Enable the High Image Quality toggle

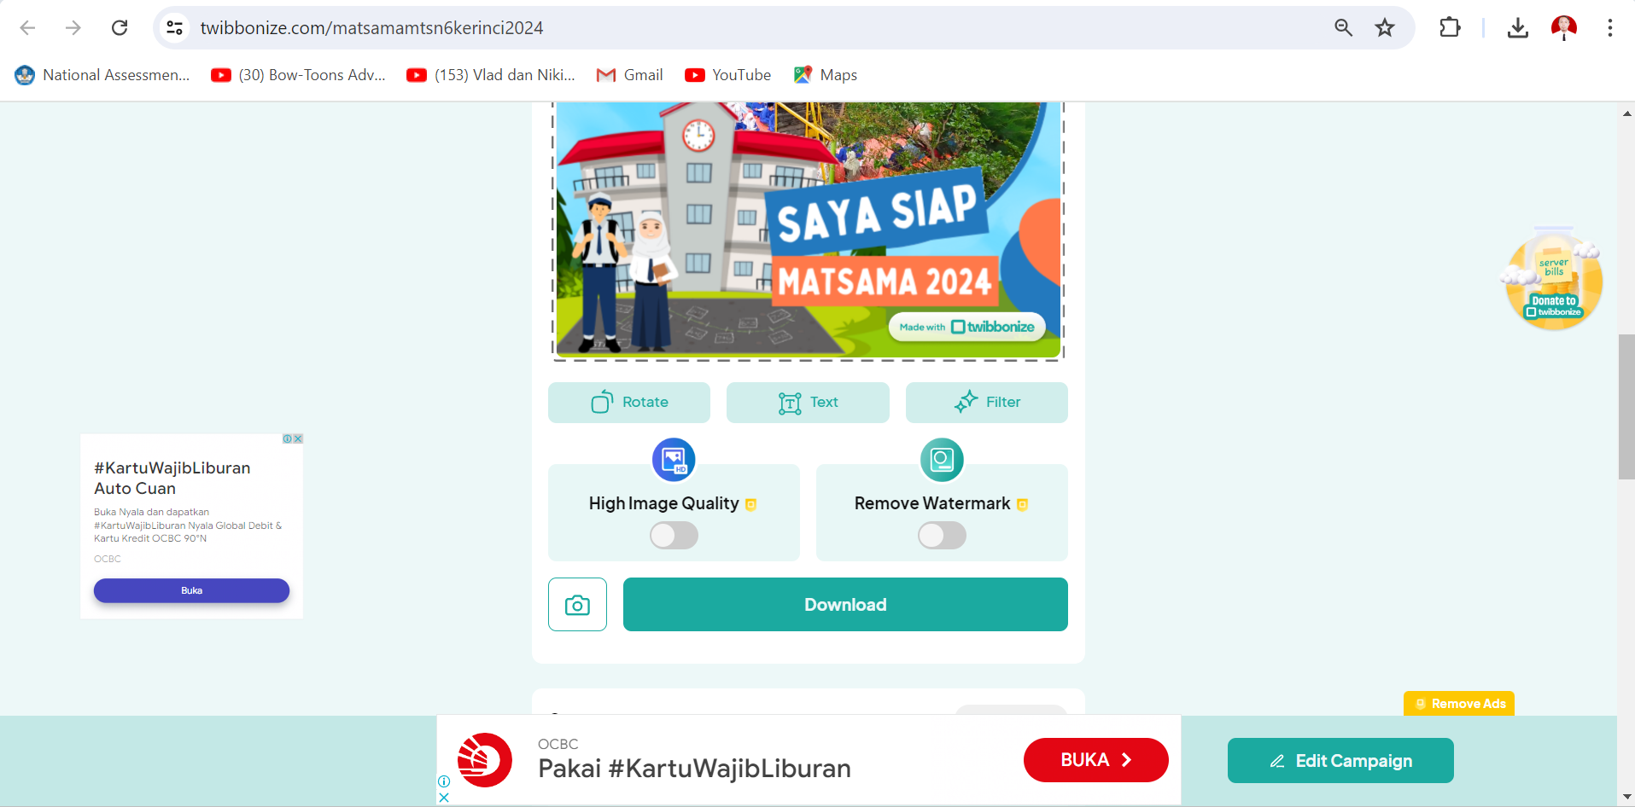point(674,536)
